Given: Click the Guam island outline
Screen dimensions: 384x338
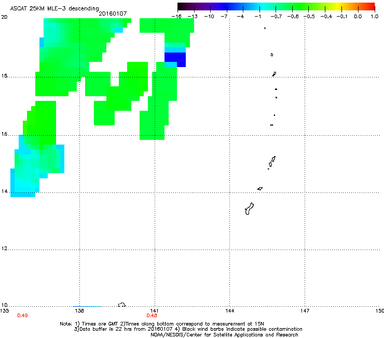Looking at the screenshot, I should [x=249, y=209].
